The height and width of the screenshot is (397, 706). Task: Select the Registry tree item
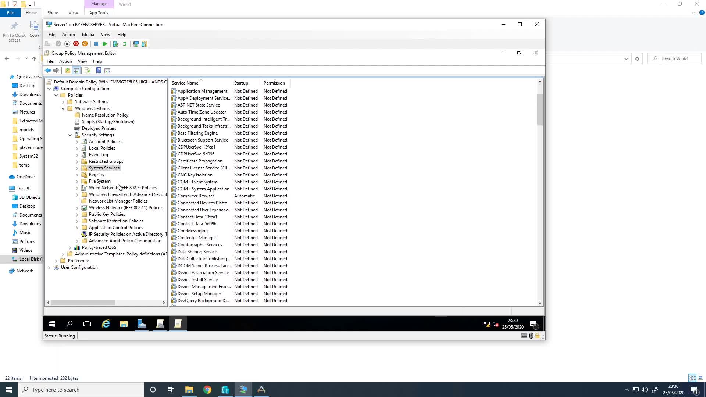pos(97,175)
